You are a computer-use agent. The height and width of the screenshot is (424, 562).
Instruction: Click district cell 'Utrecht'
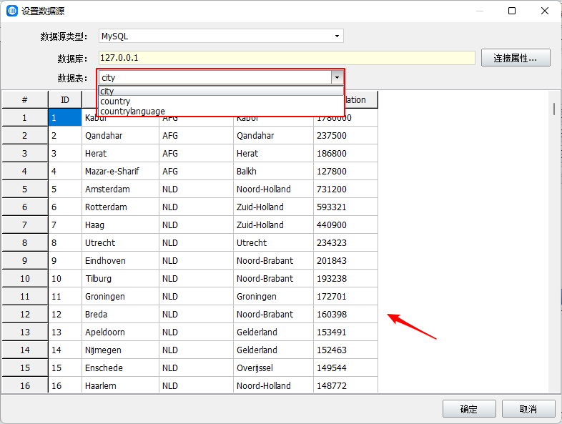[x=273, y=242]
